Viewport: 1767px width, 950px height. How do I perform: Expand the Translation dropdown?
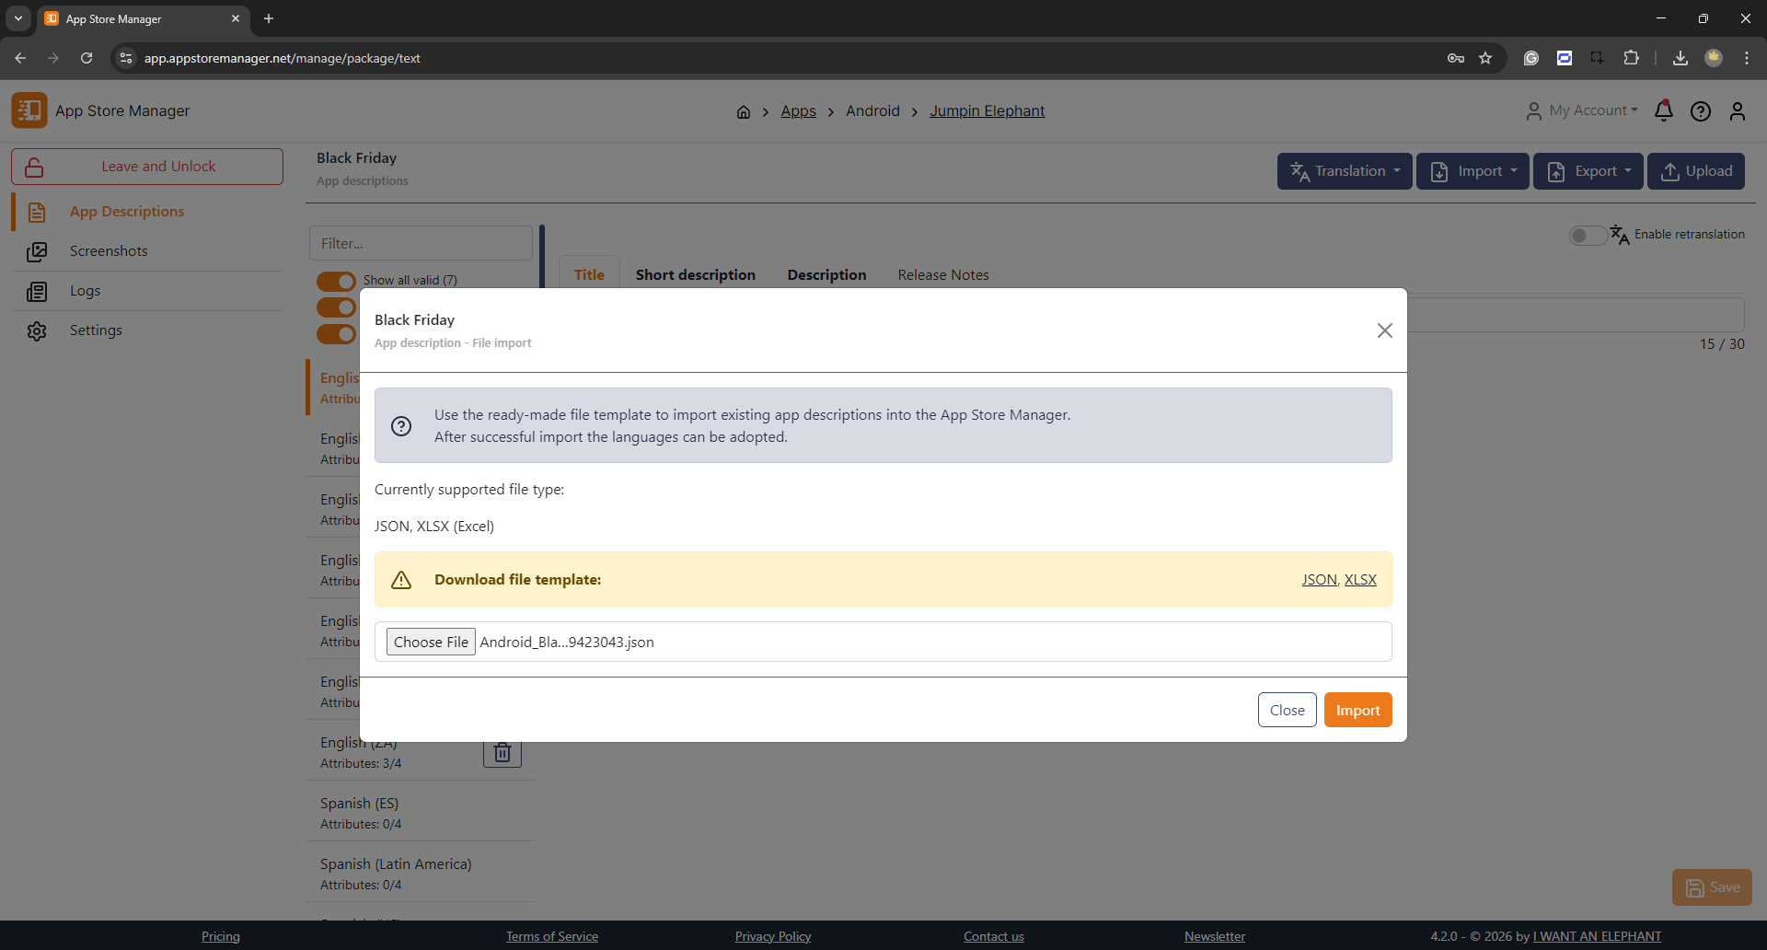click(x=1345, y=171)
